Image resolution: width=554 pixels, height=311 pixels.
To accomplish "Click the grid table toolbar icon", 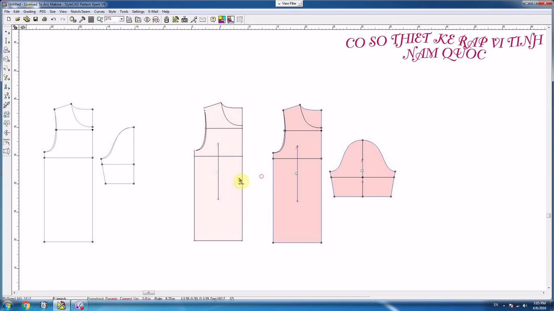I will (x=91, y=19).
